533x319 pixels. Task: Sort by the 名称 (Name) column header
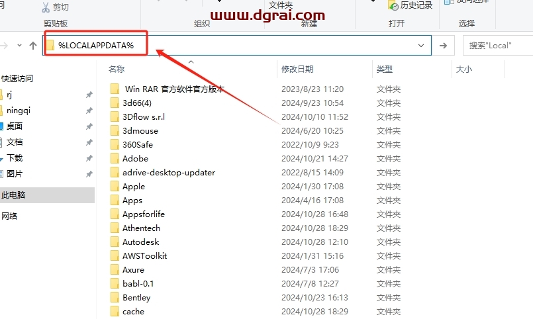[117, 69]
